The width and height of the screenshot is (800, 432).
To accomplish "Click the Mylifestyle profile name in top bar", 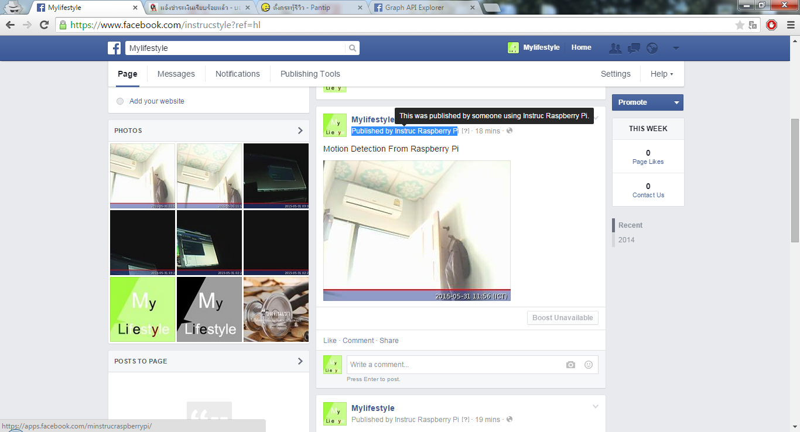I will (542, 47).
